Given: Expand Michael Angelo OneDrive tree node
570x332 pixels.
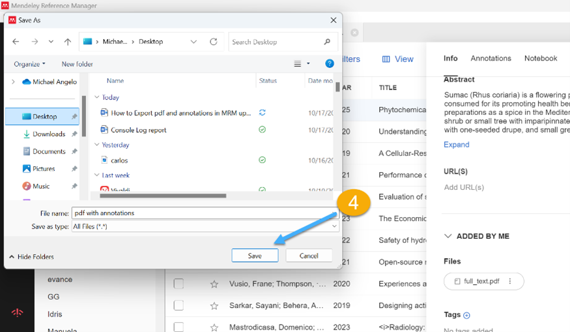Looking at the screenshot, I should (x=13, y=82).
